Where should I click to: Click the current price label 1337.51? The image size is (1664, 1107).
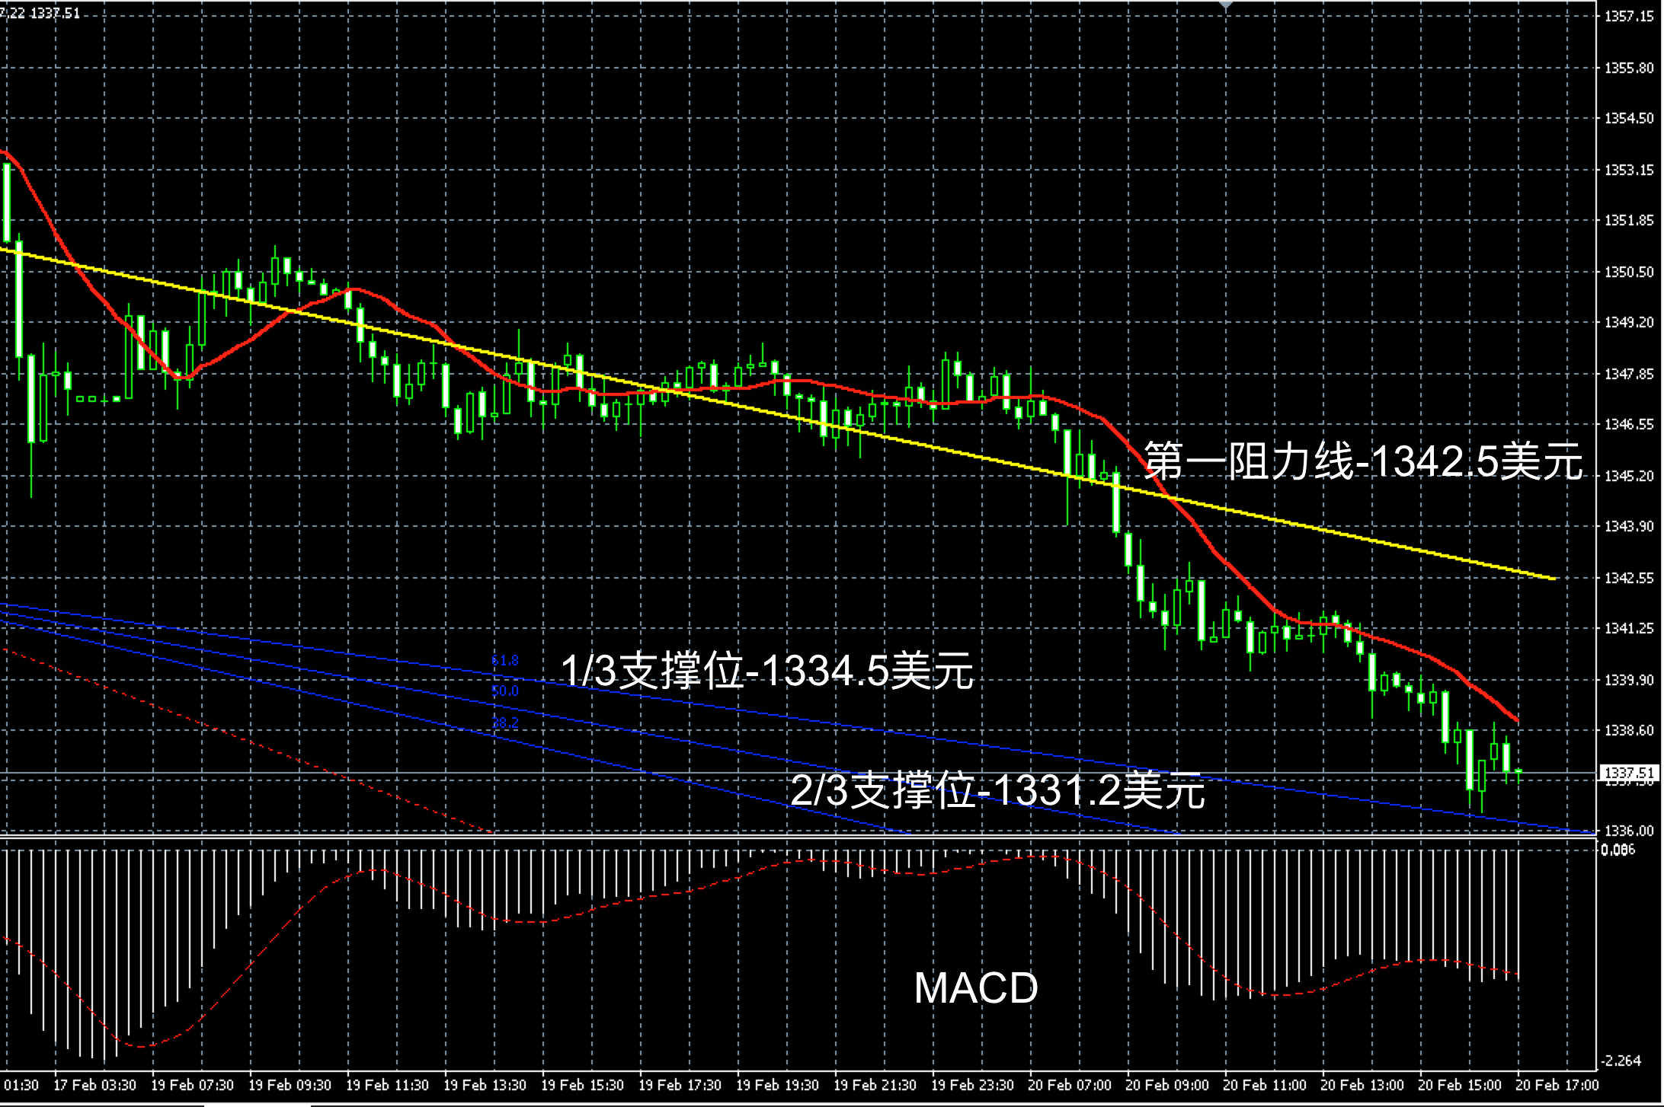pyautogui.click(x=1629, y=774)
